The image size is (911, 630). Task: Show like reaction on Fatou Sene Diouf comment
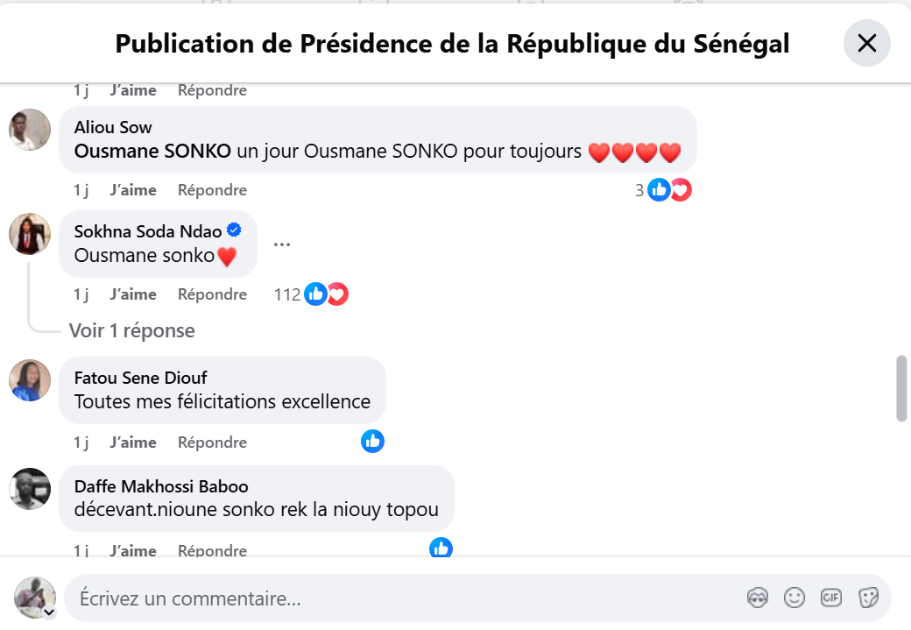point(372,442)
